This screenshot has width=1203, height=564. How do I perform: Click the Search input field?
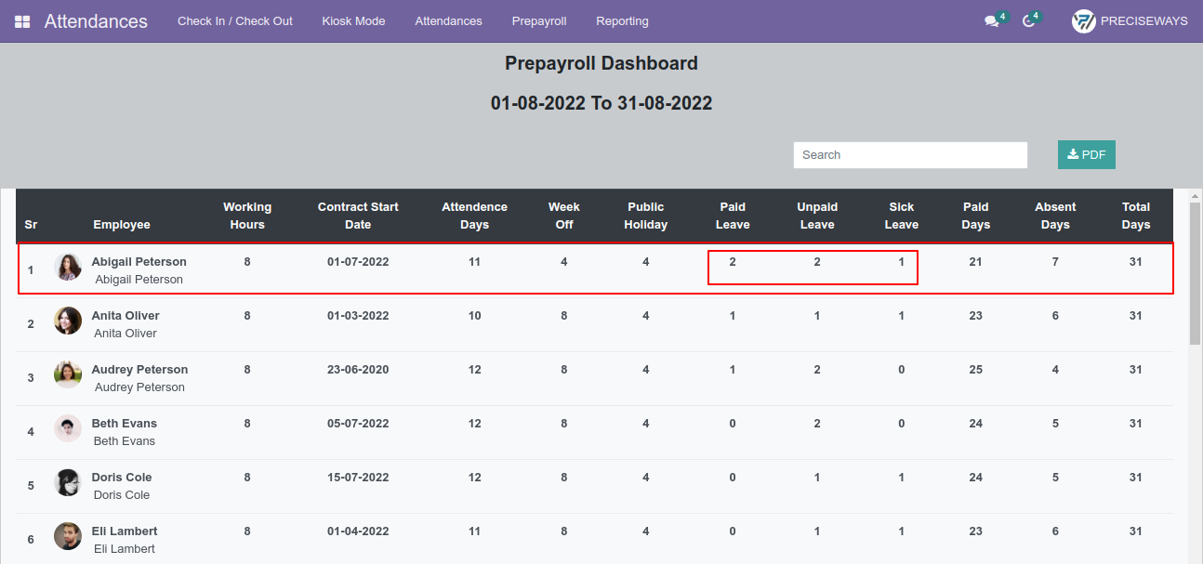(x=910, y=155)
